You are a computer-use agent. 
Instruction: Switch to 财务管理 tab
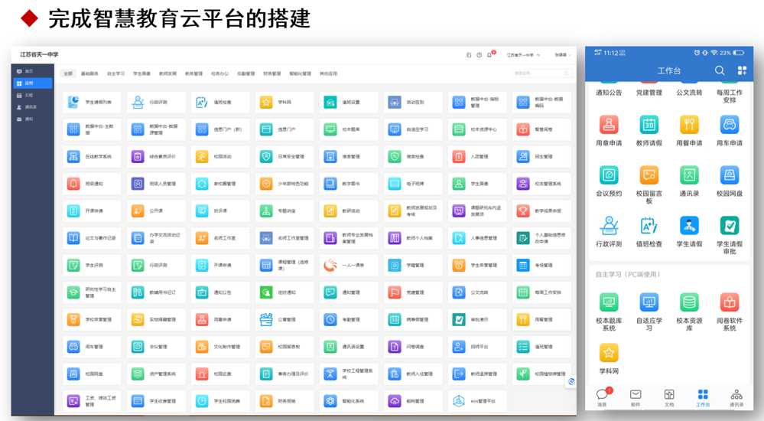click(272, 73)
